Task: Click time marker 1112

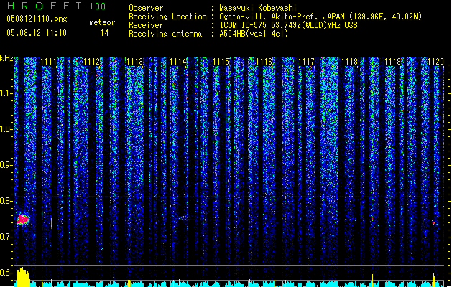Action: [91, 62]
